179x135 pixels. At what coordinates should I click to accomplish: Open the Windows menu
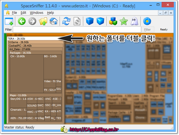(36, 13)
